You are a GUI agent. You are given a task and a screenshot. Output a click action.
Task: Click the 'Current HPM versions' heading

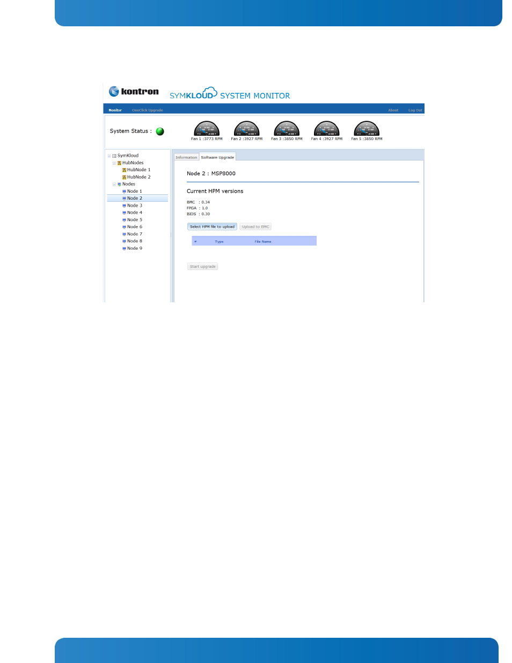click(215, 191)
